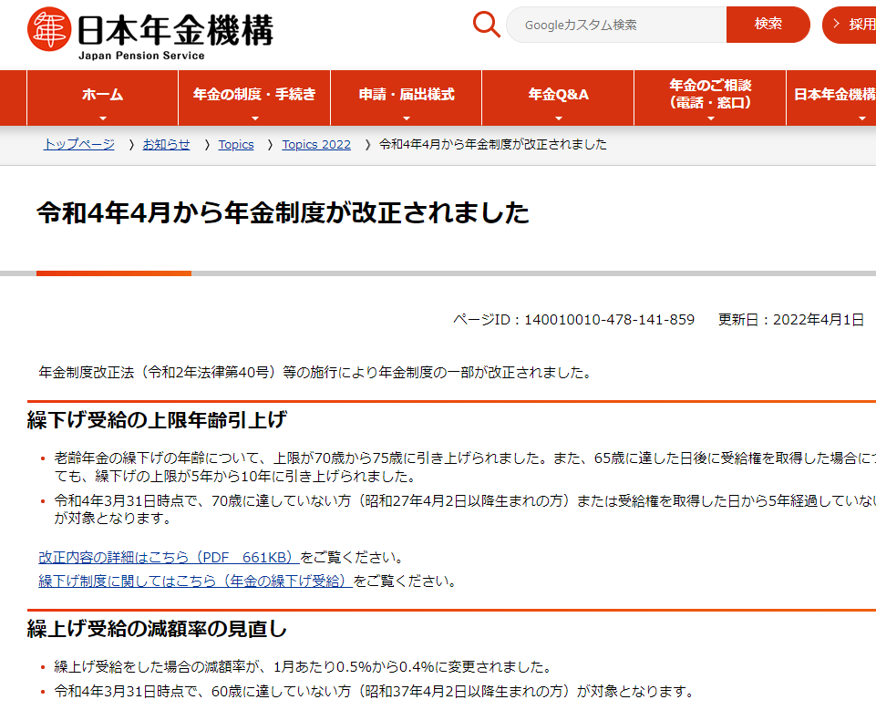Click the current breadcrumb text 令和4年4月から年金制度が改正されました

coord(493,145)
